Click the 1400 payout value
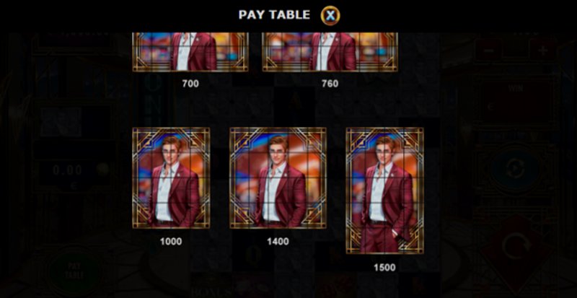Screen dimensions: 577x298 coord(278,242)
